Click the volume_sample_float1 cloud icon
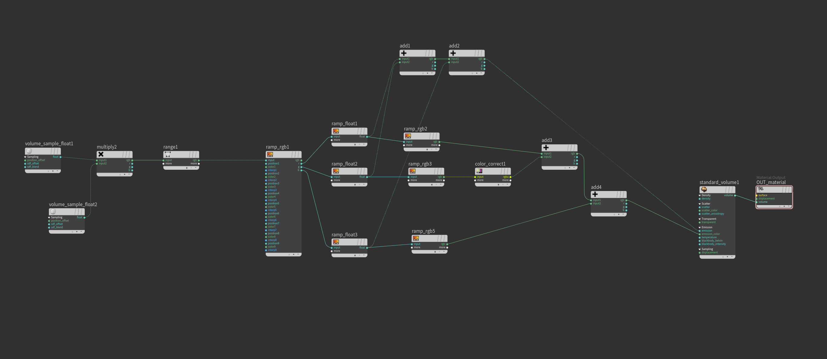This screenshot has height=359, width=827. (x=29, y=151)
